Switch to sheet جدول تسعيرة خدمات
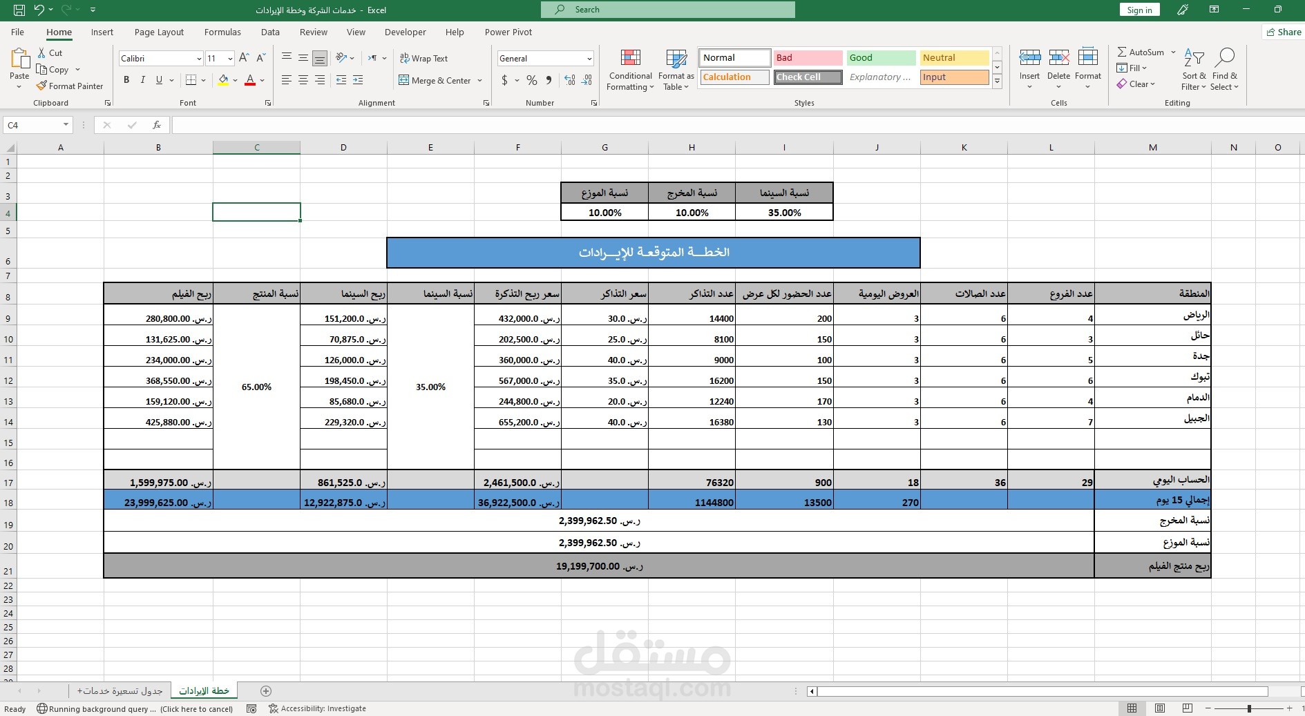 120,690
